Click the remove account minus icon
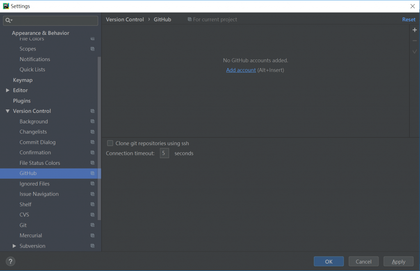 pos(415,41)
